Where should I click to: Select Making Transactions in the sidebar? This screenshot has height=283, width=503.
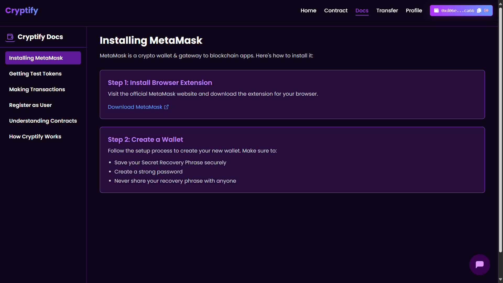[x=37, y=89]
